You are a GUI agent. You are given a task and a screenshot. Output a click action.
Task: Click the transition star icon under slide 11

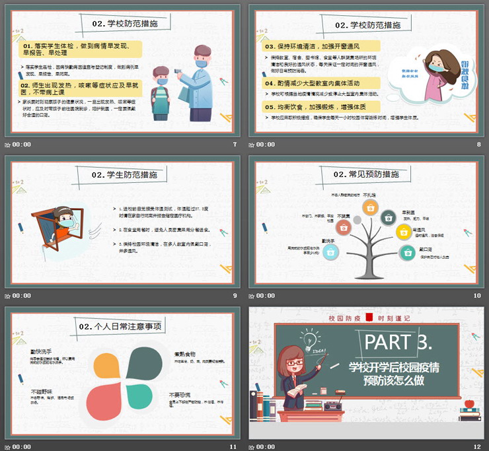pyautogui.click(x=7, y=447)
